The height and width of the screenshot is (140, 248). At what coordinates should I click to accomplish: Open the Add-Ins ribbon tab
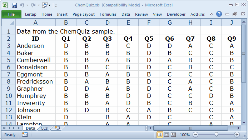click(x=197, y=14)
